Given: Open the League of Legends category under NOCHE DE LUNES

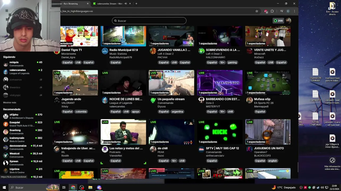Looking at the screenshot, I should [x=121, y=103].
